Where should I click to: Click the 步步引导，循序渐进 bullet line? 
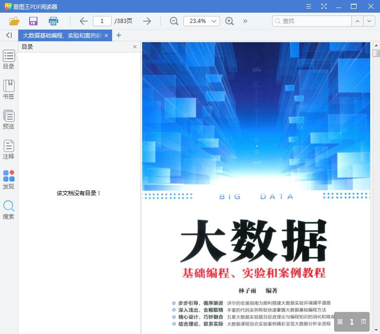click(x=251, y=303)
